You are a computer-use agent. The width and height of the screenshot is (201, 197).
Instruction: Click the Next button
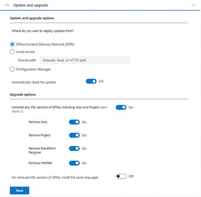point(20,191)
